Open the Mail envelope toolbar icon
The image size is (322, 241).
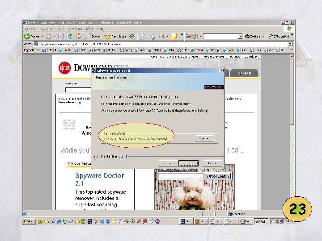pyautogui.click(x=142, y=37)
